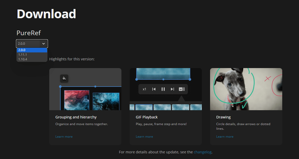The height and width of the screenshot is (159, 299).
Task: Click the x1 playback speed button
Action: coord(144,89)
